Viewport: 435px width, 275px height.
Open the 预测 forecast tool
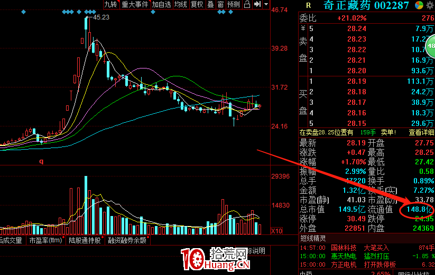coord(233,4)
